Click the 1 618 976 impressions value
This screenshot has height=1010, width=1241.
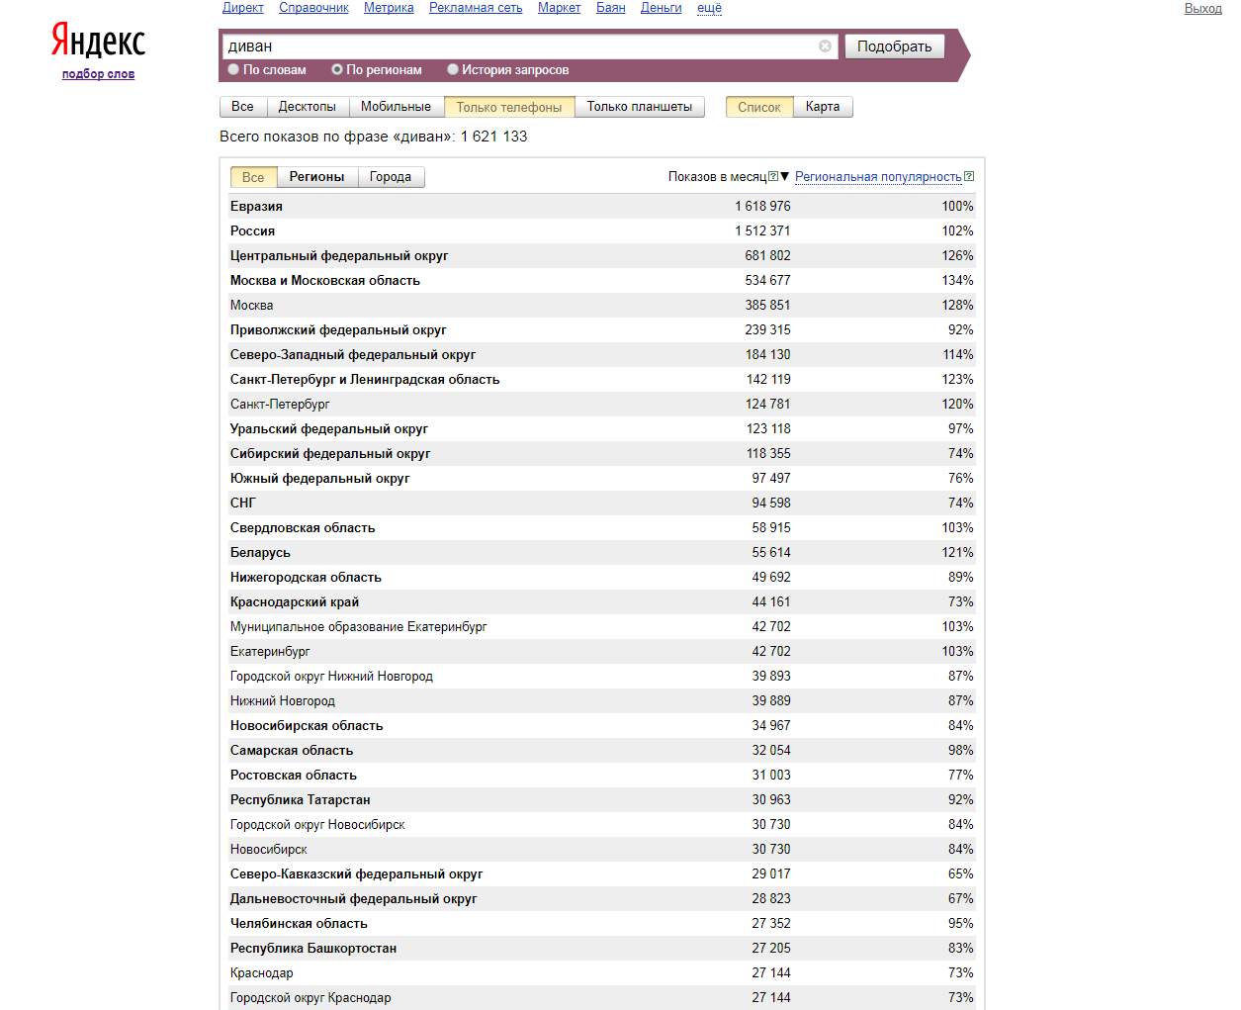click(762, 206)
